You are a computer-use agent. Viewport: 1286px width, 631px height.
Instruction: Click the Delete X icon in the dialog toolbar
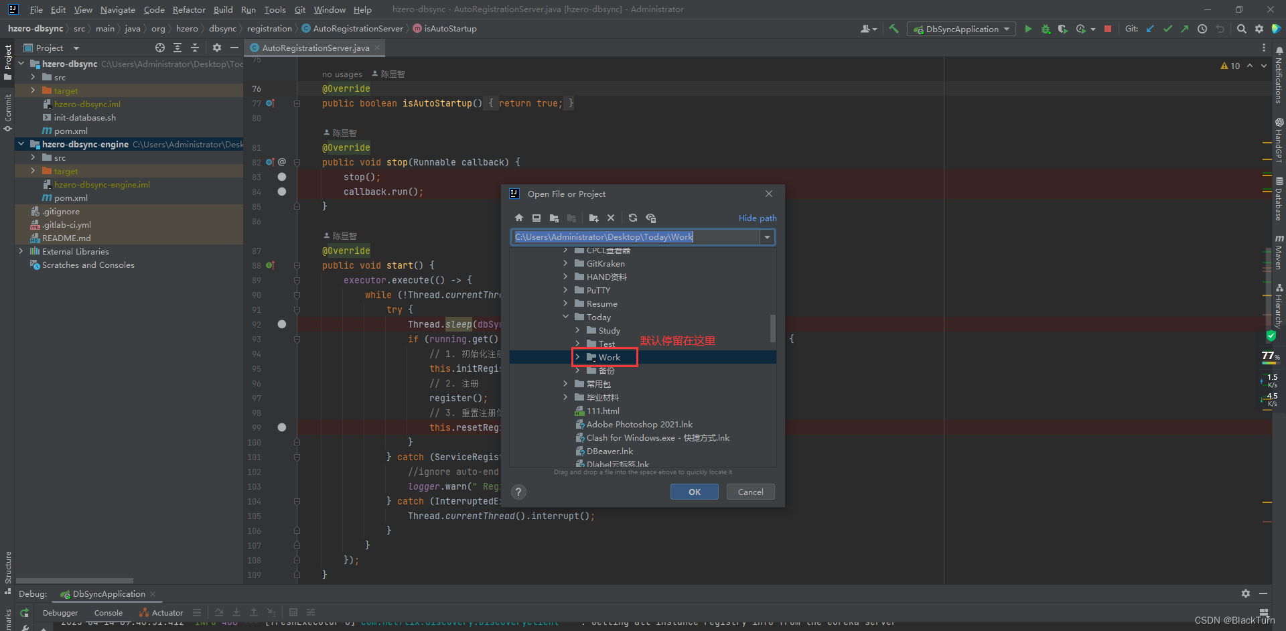point(611,218)
